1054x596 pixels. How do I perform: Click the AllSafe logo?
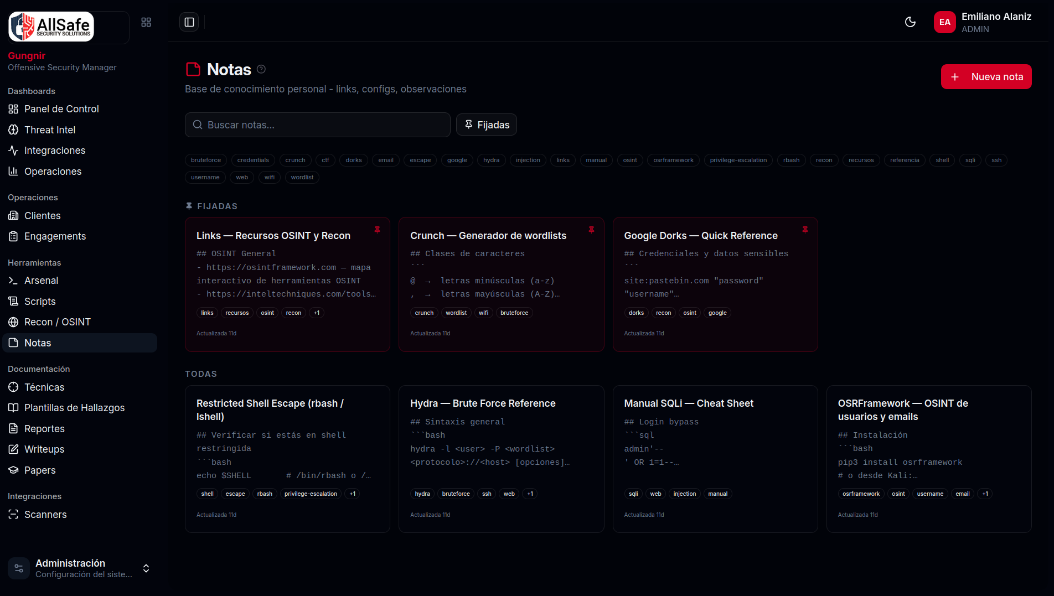coord(51,27)
